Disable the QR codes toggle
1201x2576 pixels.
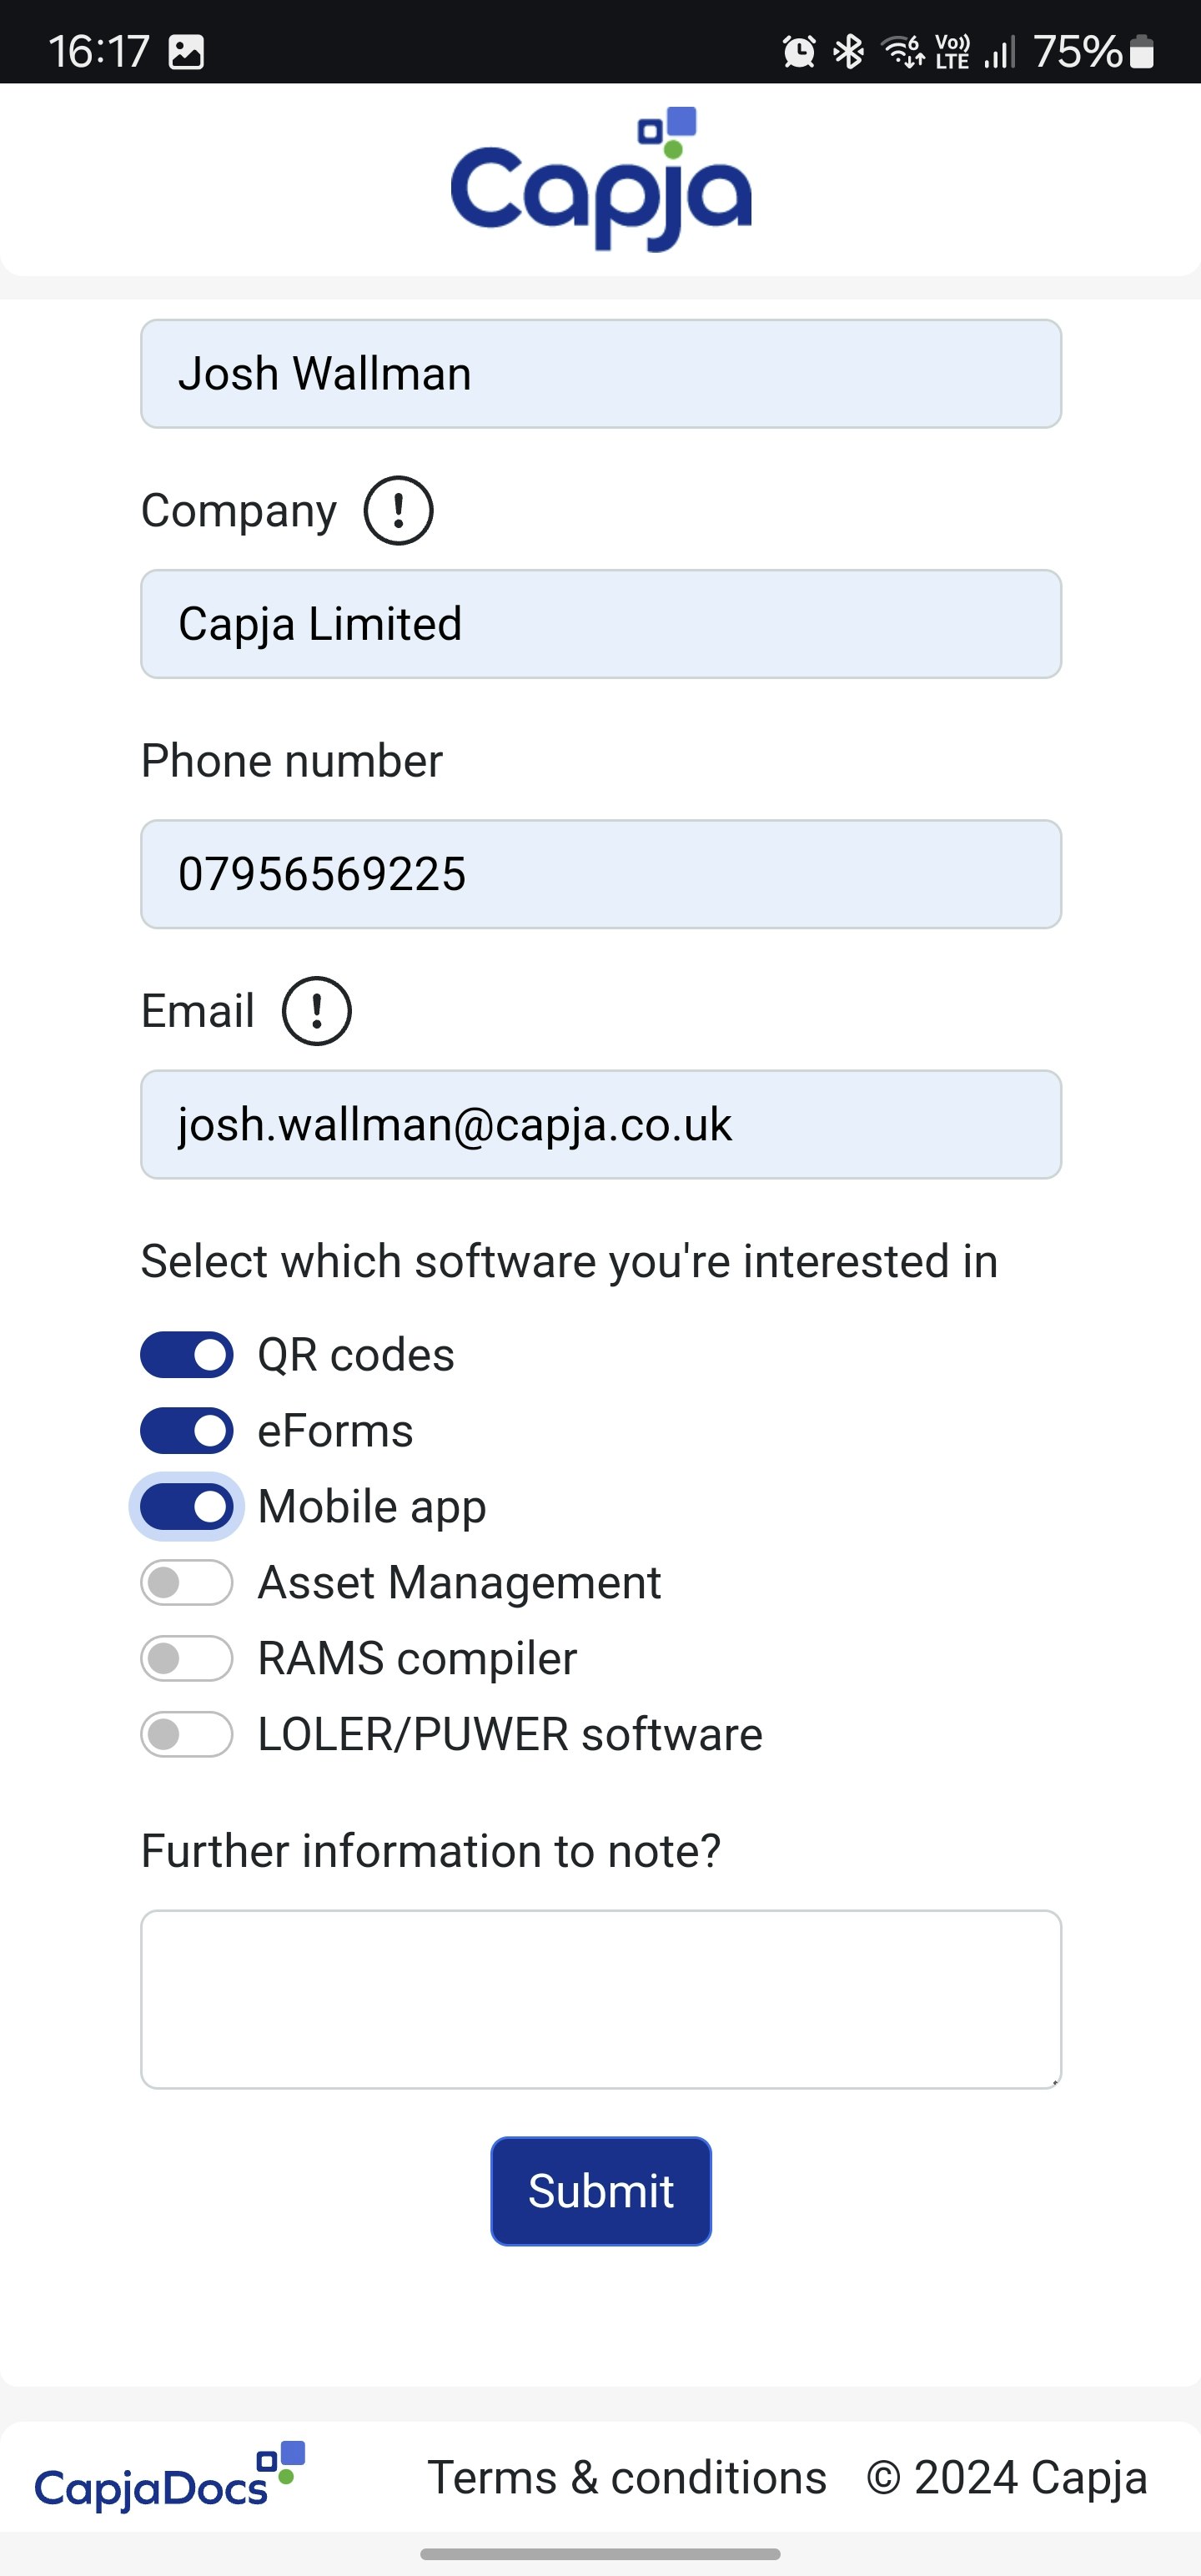pyautogui.click(x=187, y=1355)
